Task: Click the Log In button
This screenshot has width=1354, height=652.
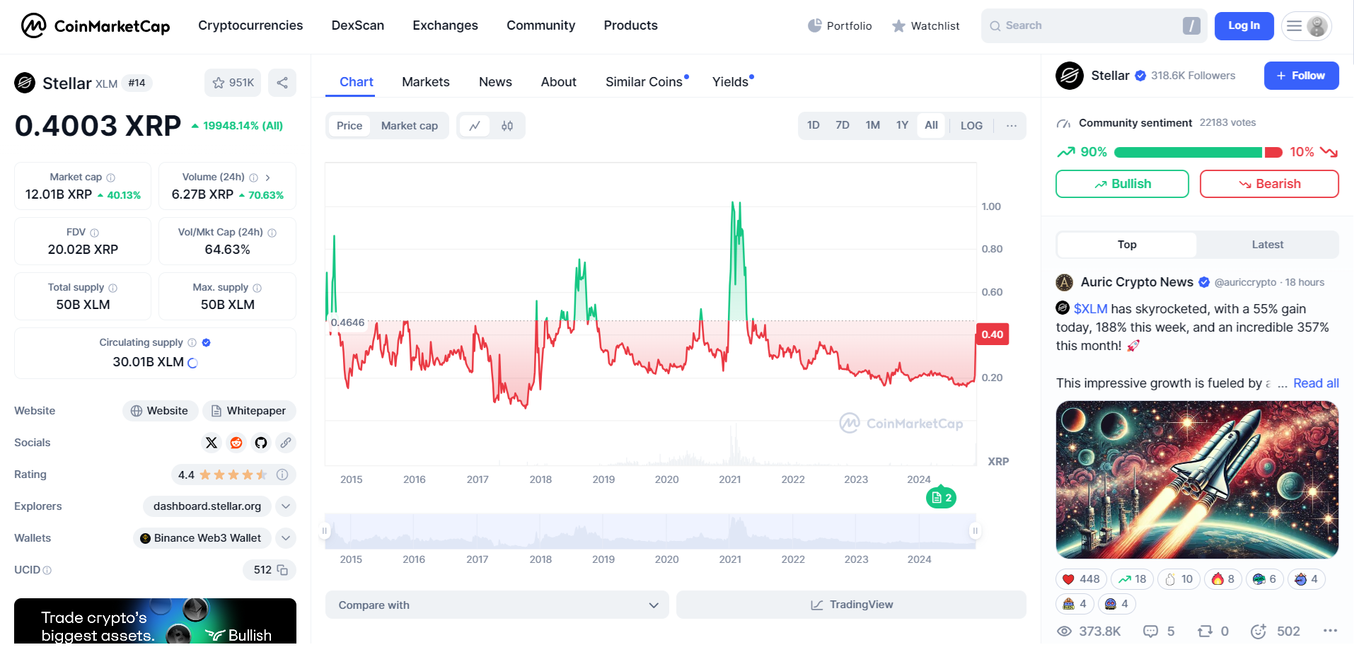Action: 1244,26
